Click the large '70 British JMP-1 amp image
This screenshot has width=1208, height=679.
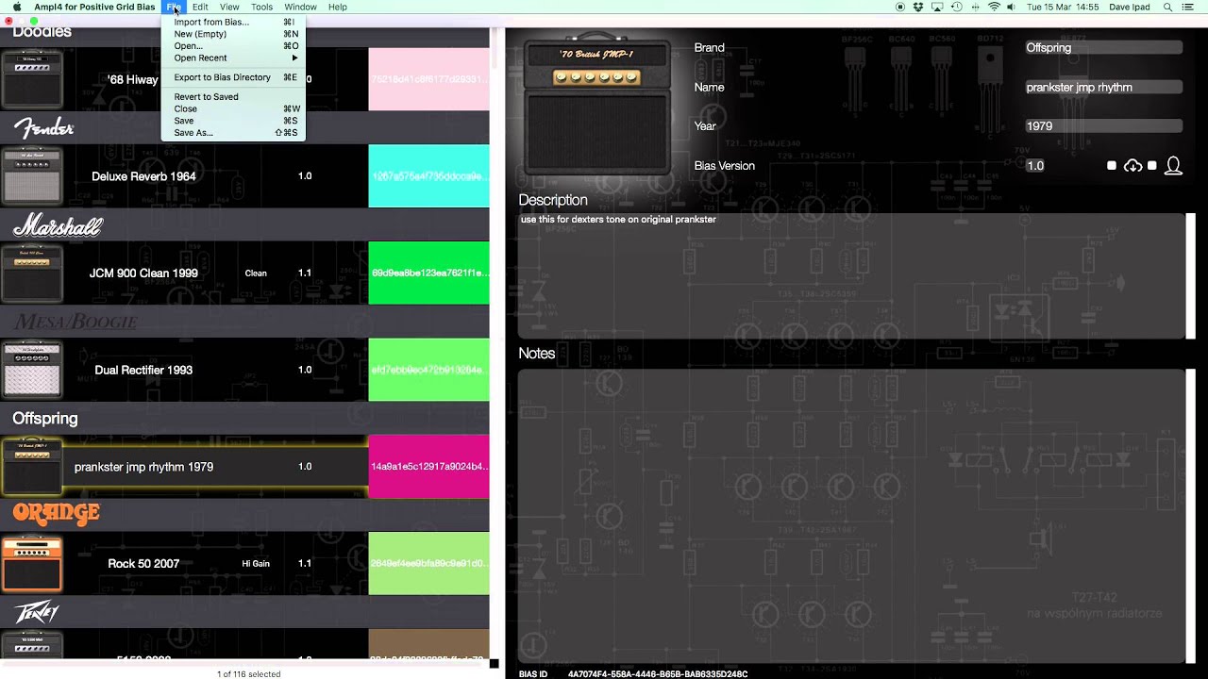click(596, 108)
